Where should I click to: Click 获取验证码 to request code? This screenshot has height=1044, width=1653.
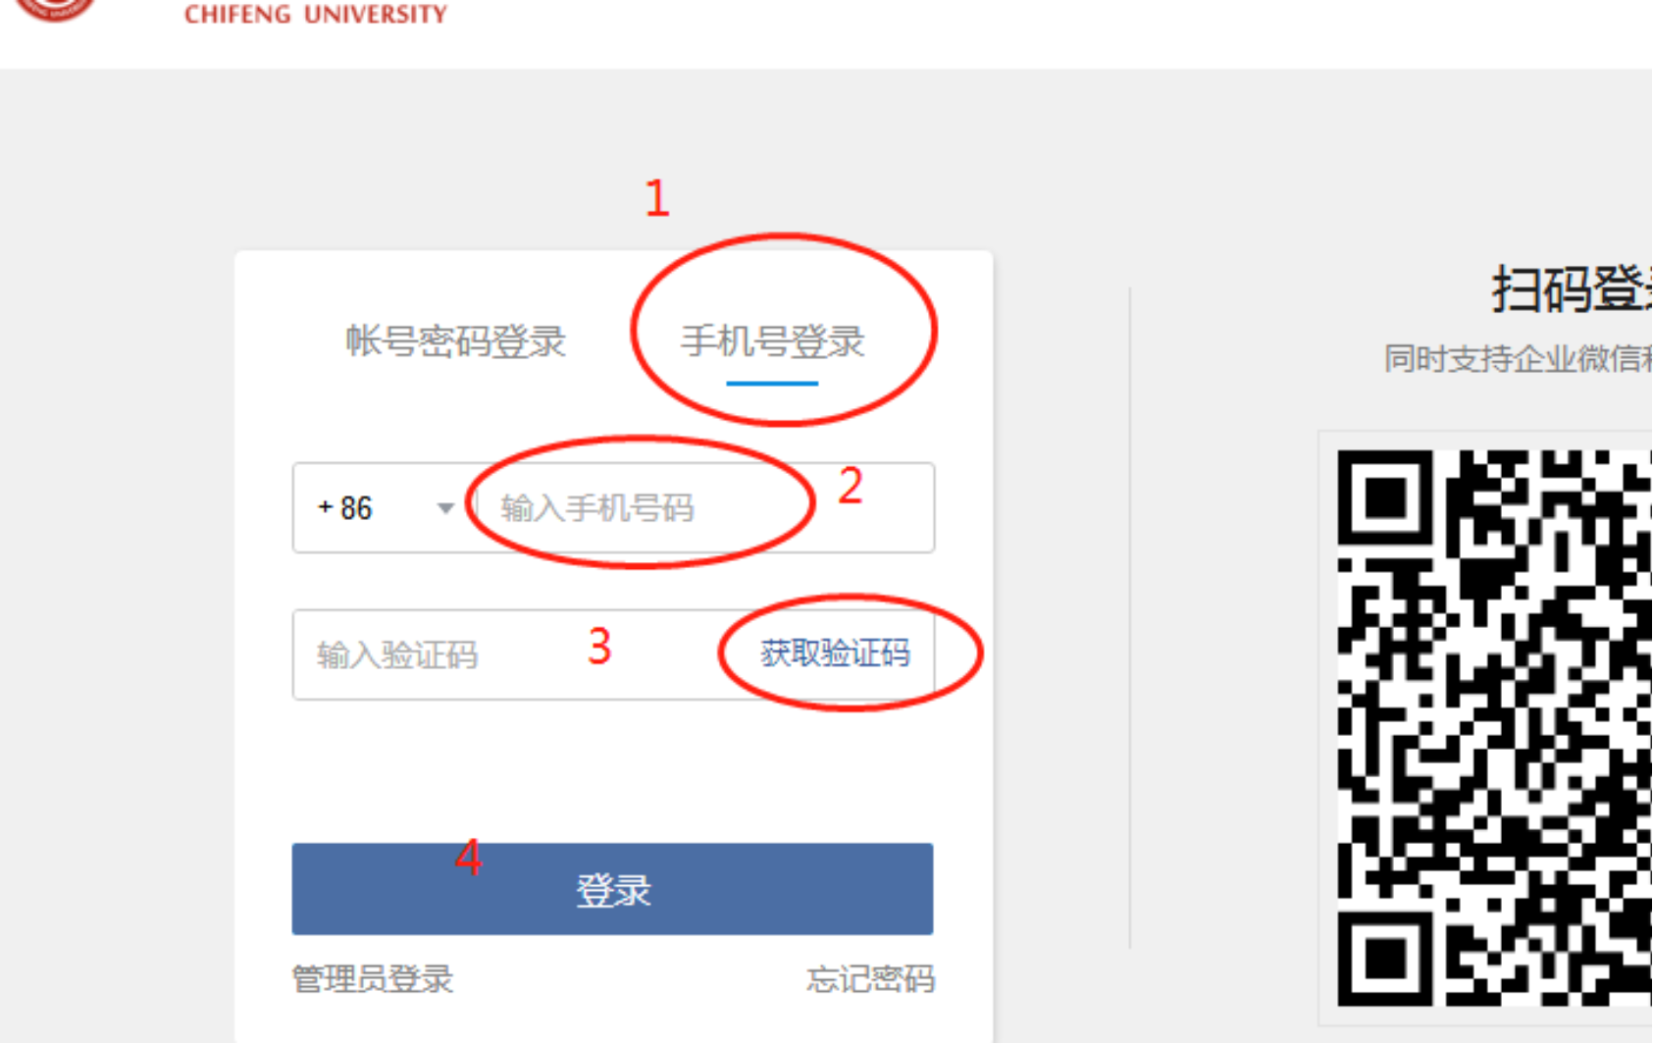[835, 652]
